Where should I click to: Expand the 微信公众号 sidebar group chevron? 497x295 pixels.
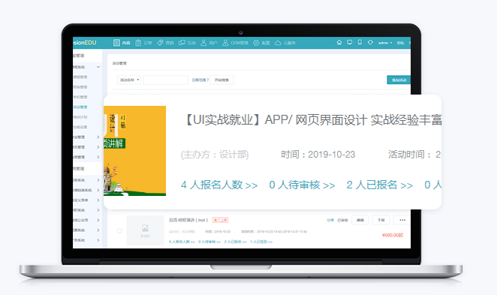coord(98,220)
